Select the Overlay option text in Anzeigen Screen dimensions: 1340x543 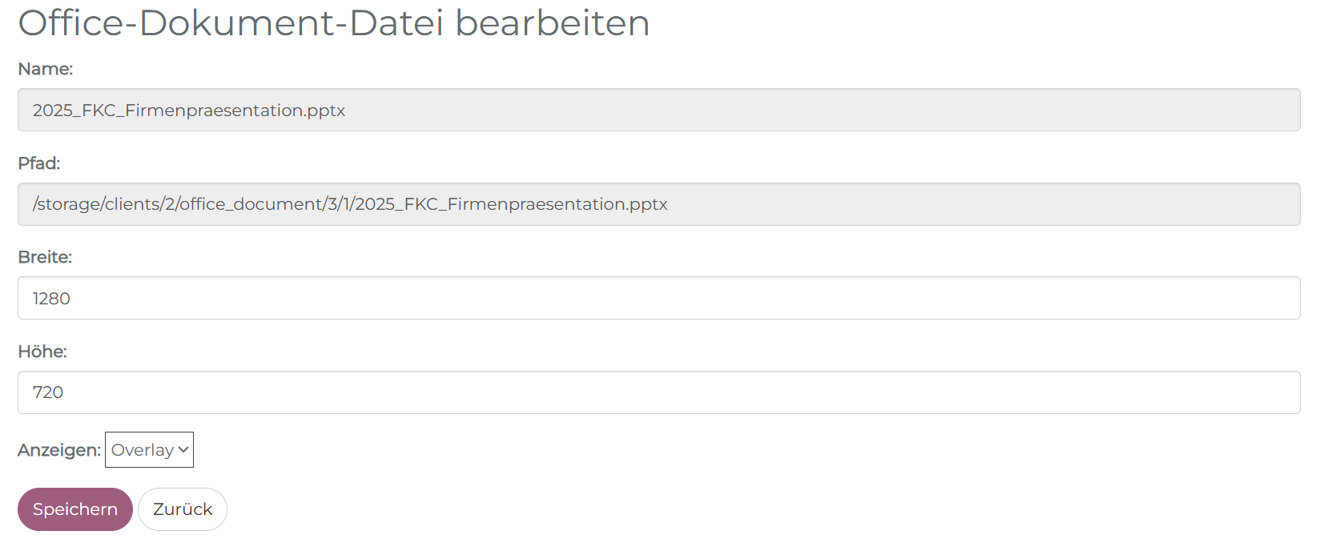click(143, 450)
